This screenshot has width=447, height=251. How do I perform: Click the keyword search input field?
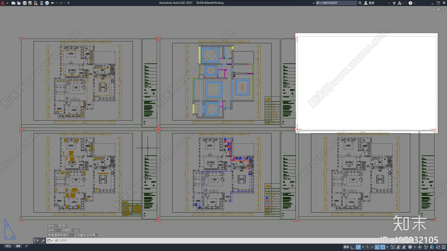point(336,3)
